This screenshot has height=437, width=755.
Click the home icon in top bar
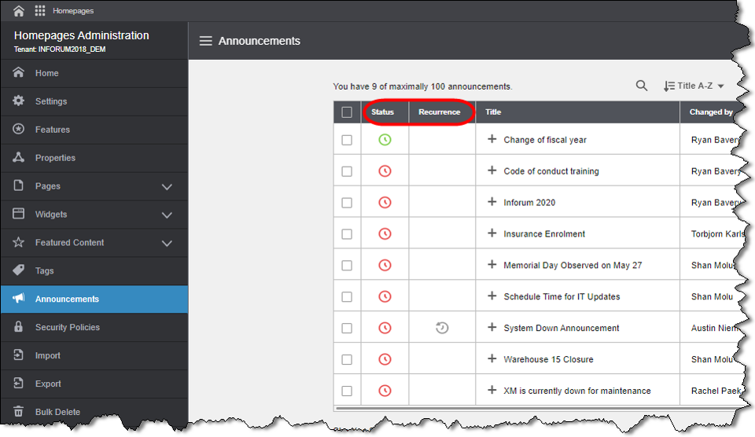pyautogui.click(x=18, y=10)
